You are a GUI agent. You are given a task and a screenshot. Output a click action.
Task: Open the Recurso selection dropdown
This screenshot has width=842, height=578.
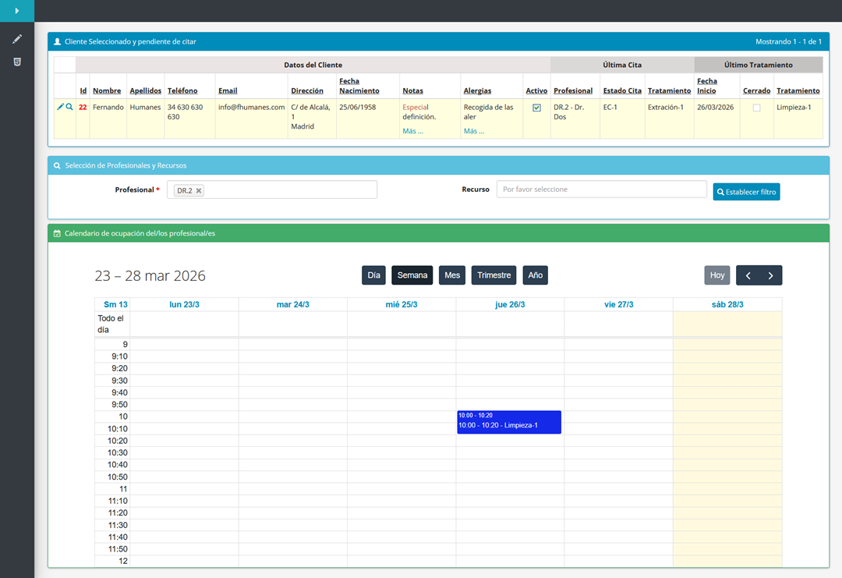(x=601, y=190)
